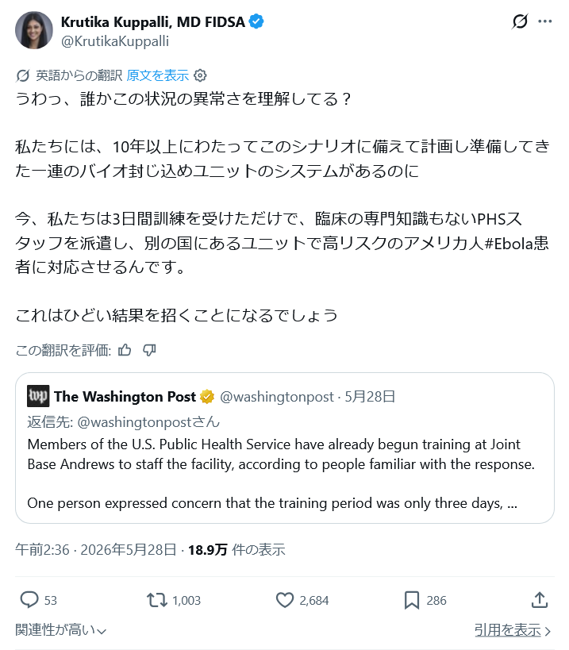
Task: Click The Washington Post avatar logo
Action: [x=38, y=396]
